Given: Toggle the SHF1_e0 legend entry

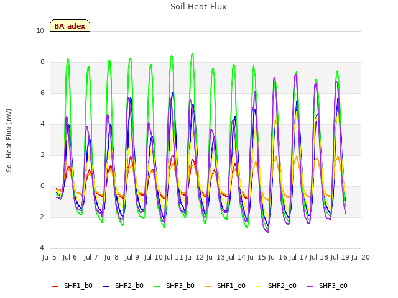Looking at the screenshot, I should click(225, 286).
